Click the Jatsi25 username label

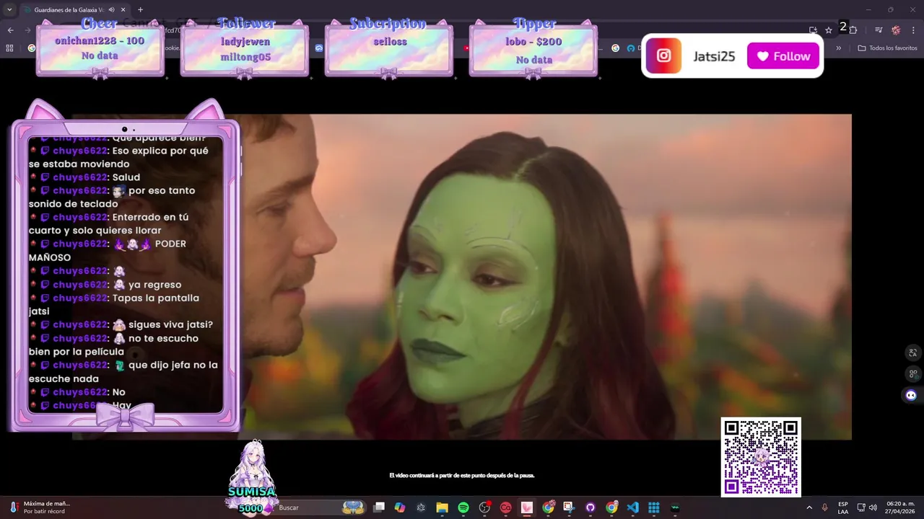[714, 56]
